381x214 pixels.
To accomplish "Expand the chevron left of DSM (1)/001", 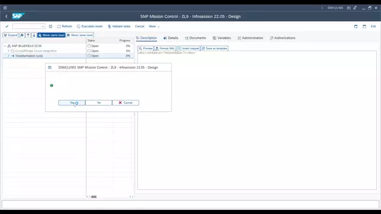I will click(x=322, y=8).
